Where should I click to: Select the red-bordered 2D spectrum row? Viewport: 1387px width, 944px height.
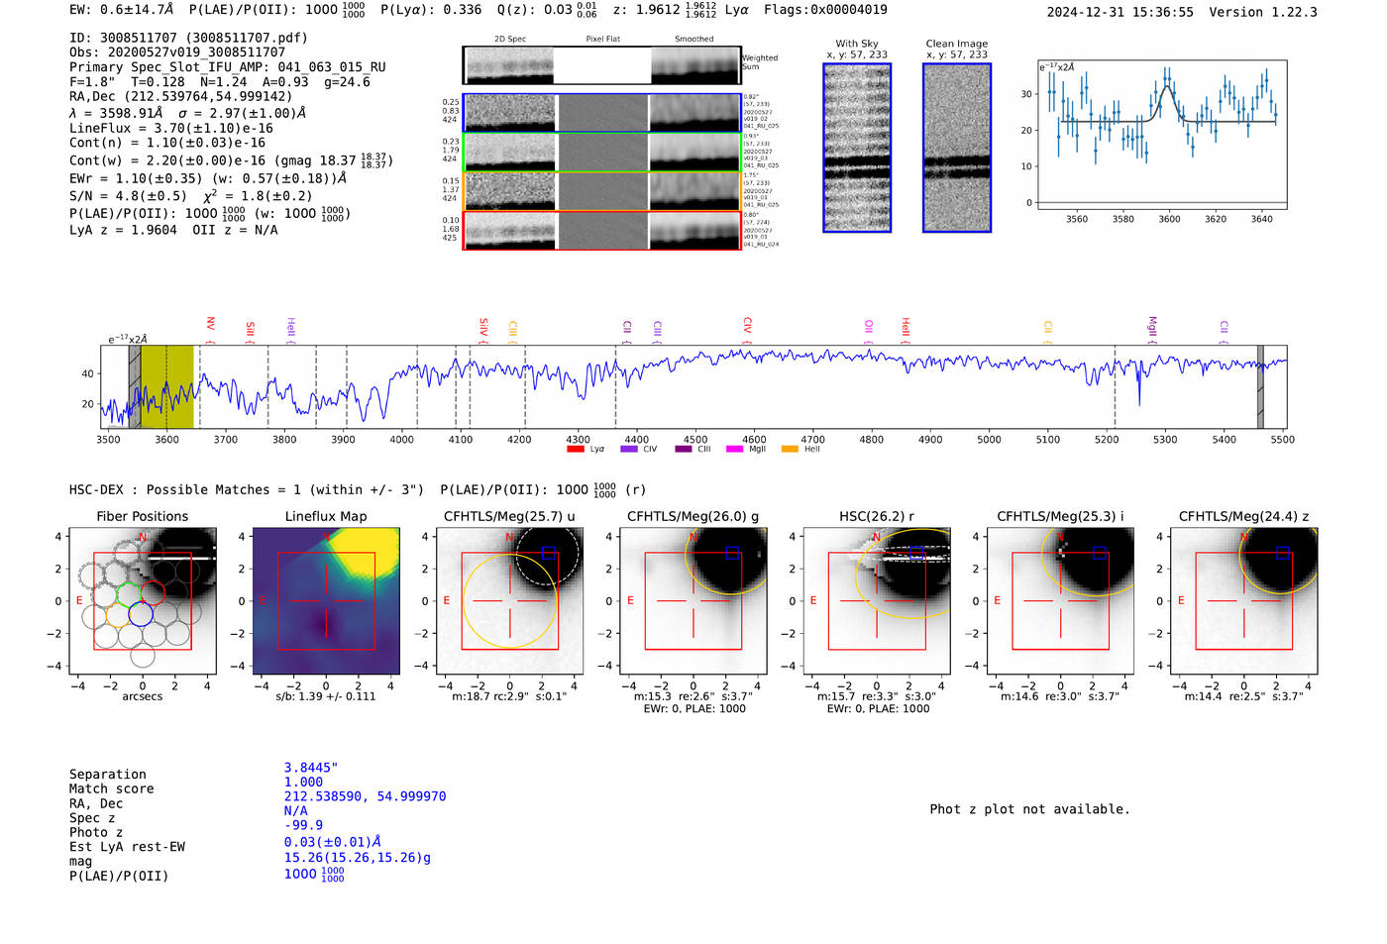[601, 231]
